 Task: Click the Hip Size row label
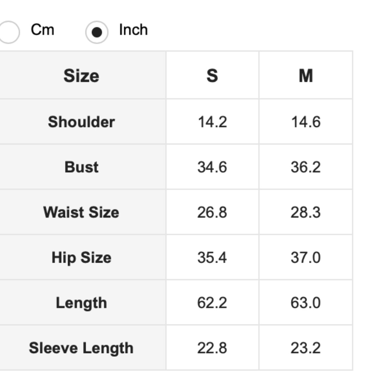click(81, 257)
